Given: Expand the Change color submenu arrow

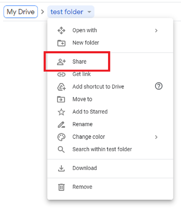Looking at the screenshot, I should click(156, 137).
